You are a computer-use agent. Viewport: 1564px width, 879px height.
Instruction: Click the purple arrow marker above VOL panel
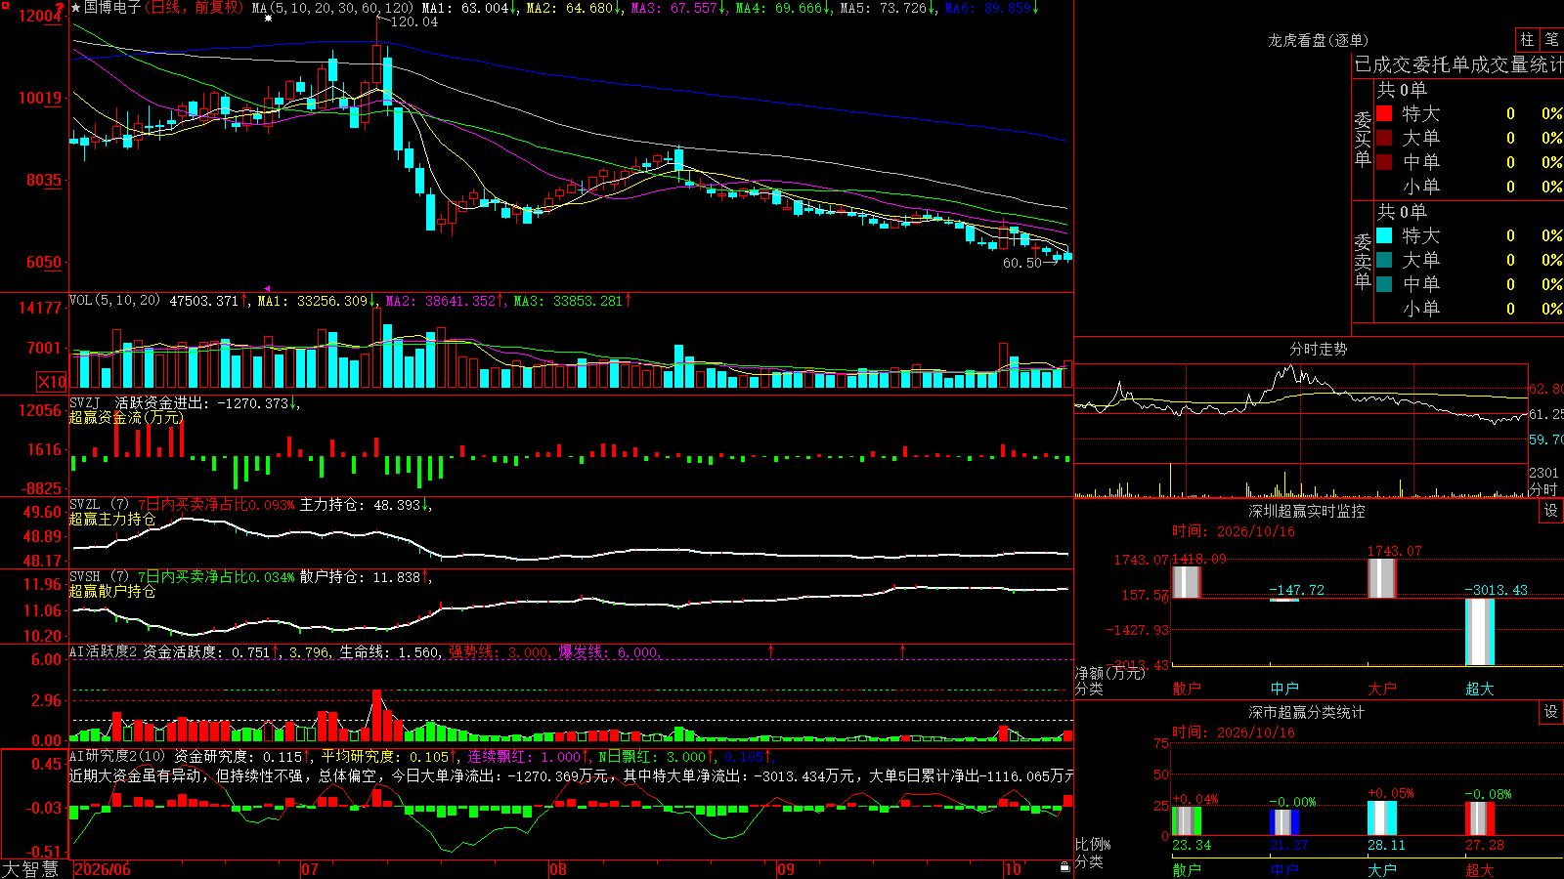pos(267,289)
